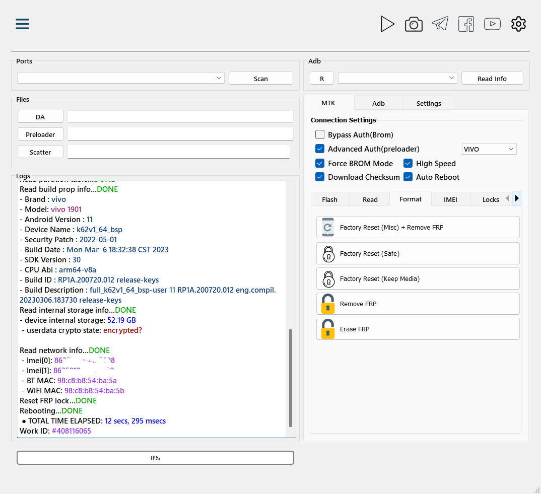541x494 pixels.
Task: Click the Scatter path input field
Action: (x=179, y=152)
